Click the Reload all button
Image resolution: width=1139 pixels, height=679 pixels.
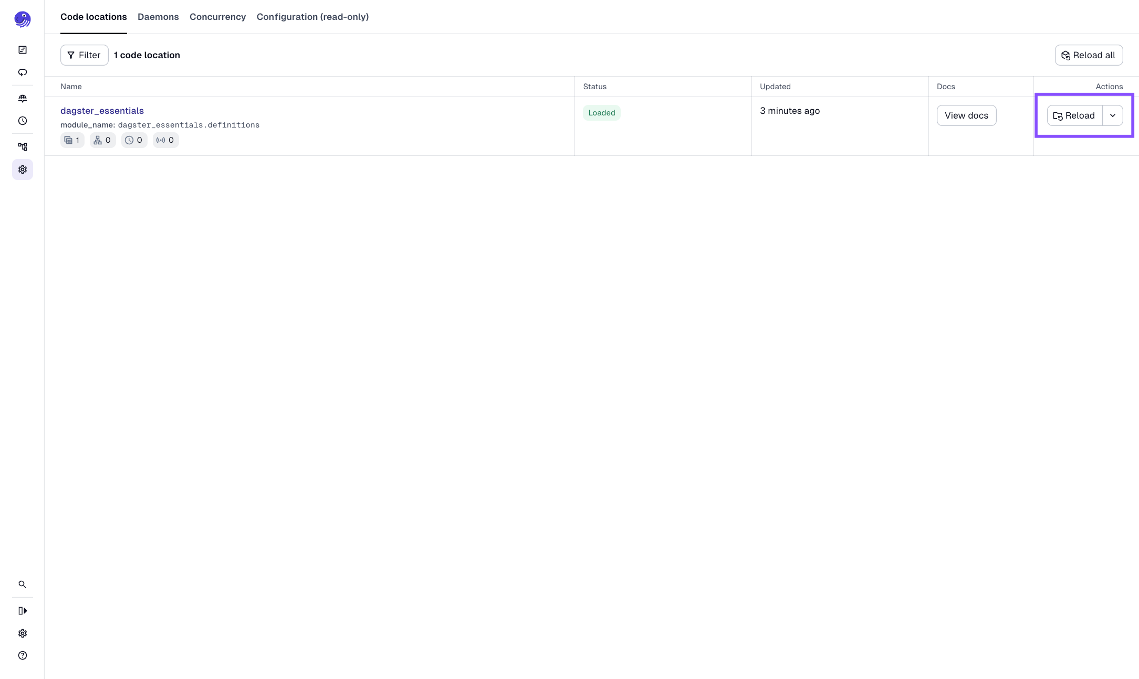(1089, 55)
